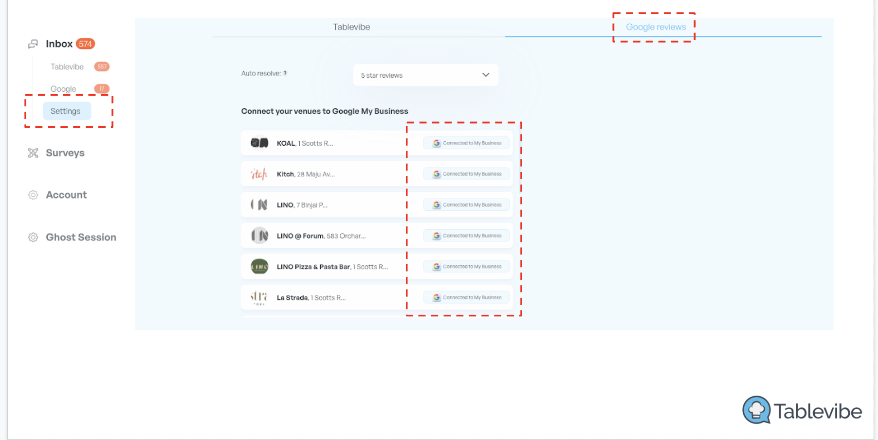Select the KOAL, 1 Scotts R... venue text
Screen dimensions: 878x440
pos(305,143)
